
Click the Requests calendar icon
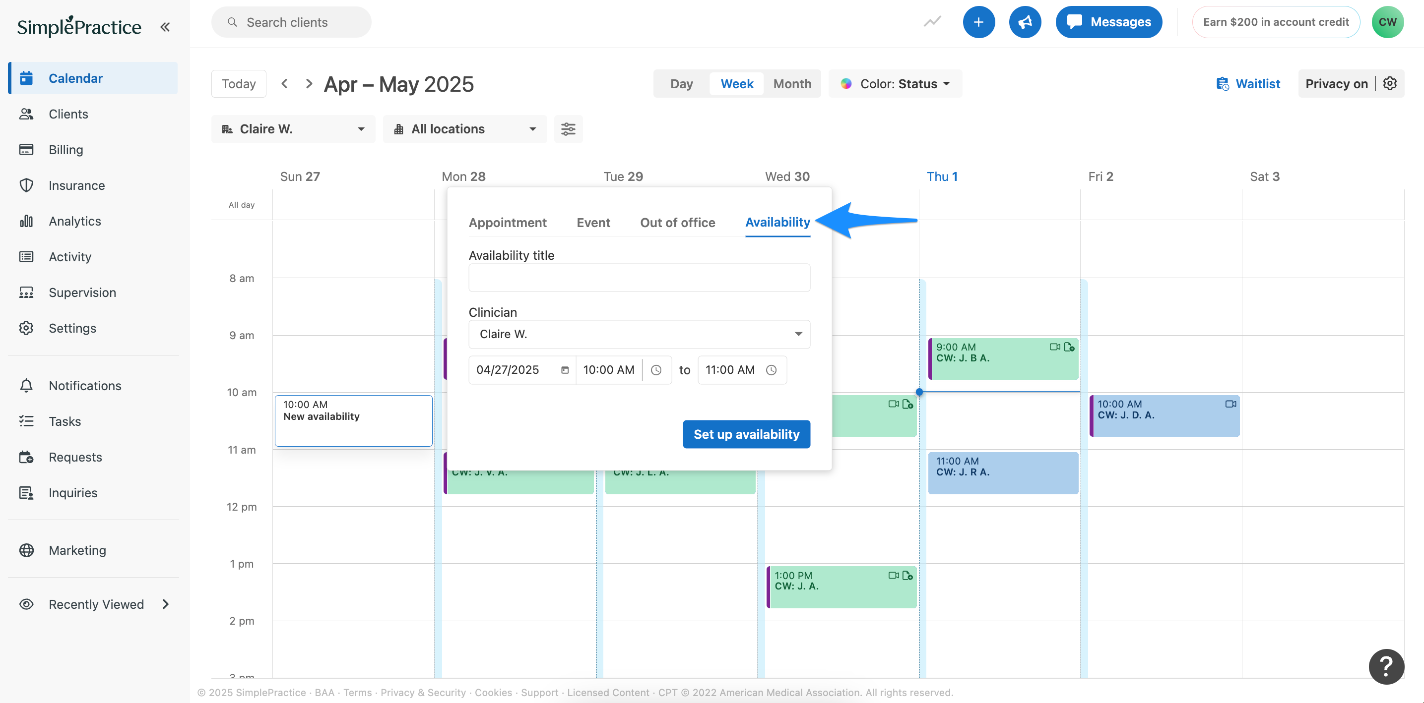[x=26, y=457]
